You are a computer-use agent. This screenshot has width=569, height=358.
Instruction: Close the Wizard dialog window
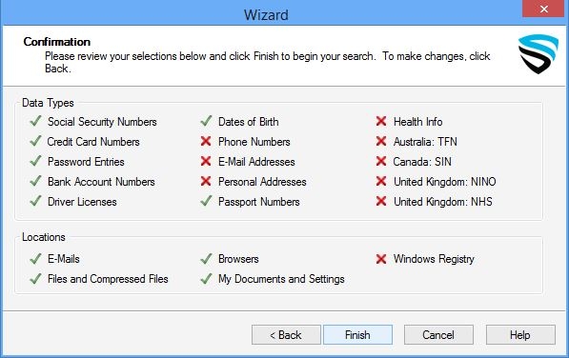click(543, 9)
